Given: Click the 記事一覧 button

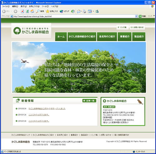Looking at the screenshot, I should pyautogui.click(x=89, y=101).
